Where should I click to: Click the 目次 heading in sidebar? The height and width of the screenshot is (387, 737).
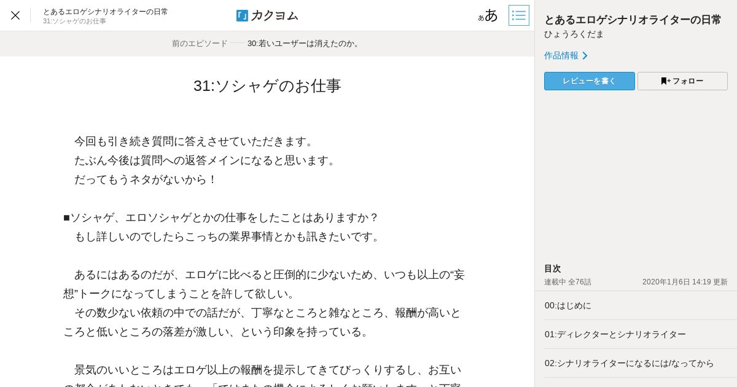[553, 268]
